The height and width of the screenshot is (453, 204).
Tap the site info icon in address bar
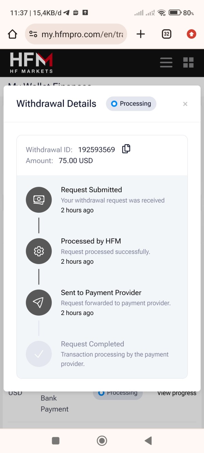pos(33,34)
